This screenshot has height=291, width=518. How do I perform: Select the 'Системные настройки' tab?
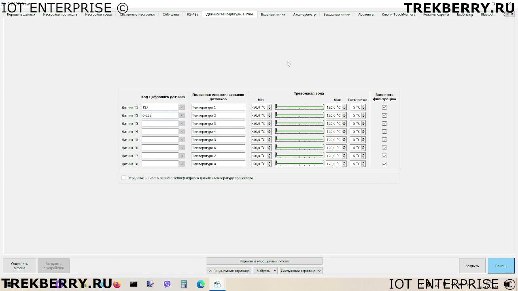coord(137,15)
